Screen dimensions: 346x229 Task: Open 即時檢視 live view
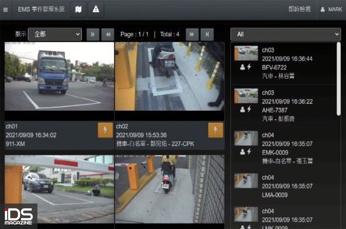coord(300,9)
